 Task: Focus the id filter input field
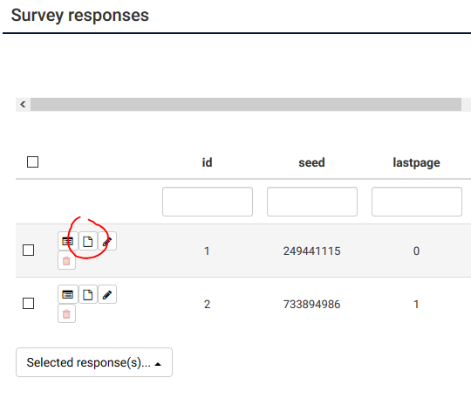point(208,202)
